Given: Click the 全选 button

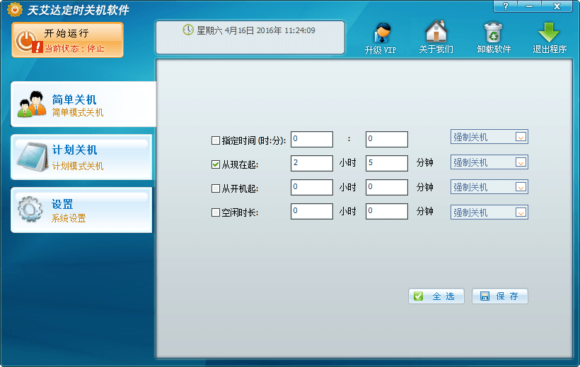Looking at the screenshot, I should point(436,296).
